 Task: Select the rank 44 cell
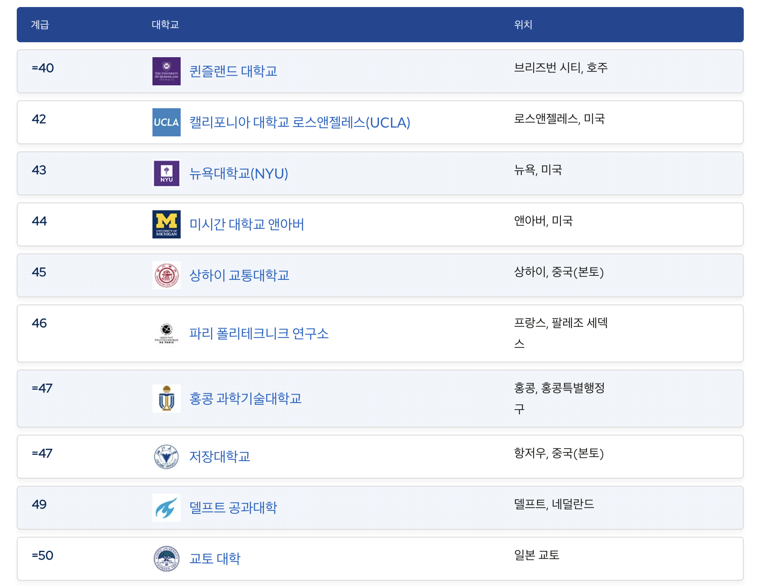[x=39, y=221]
